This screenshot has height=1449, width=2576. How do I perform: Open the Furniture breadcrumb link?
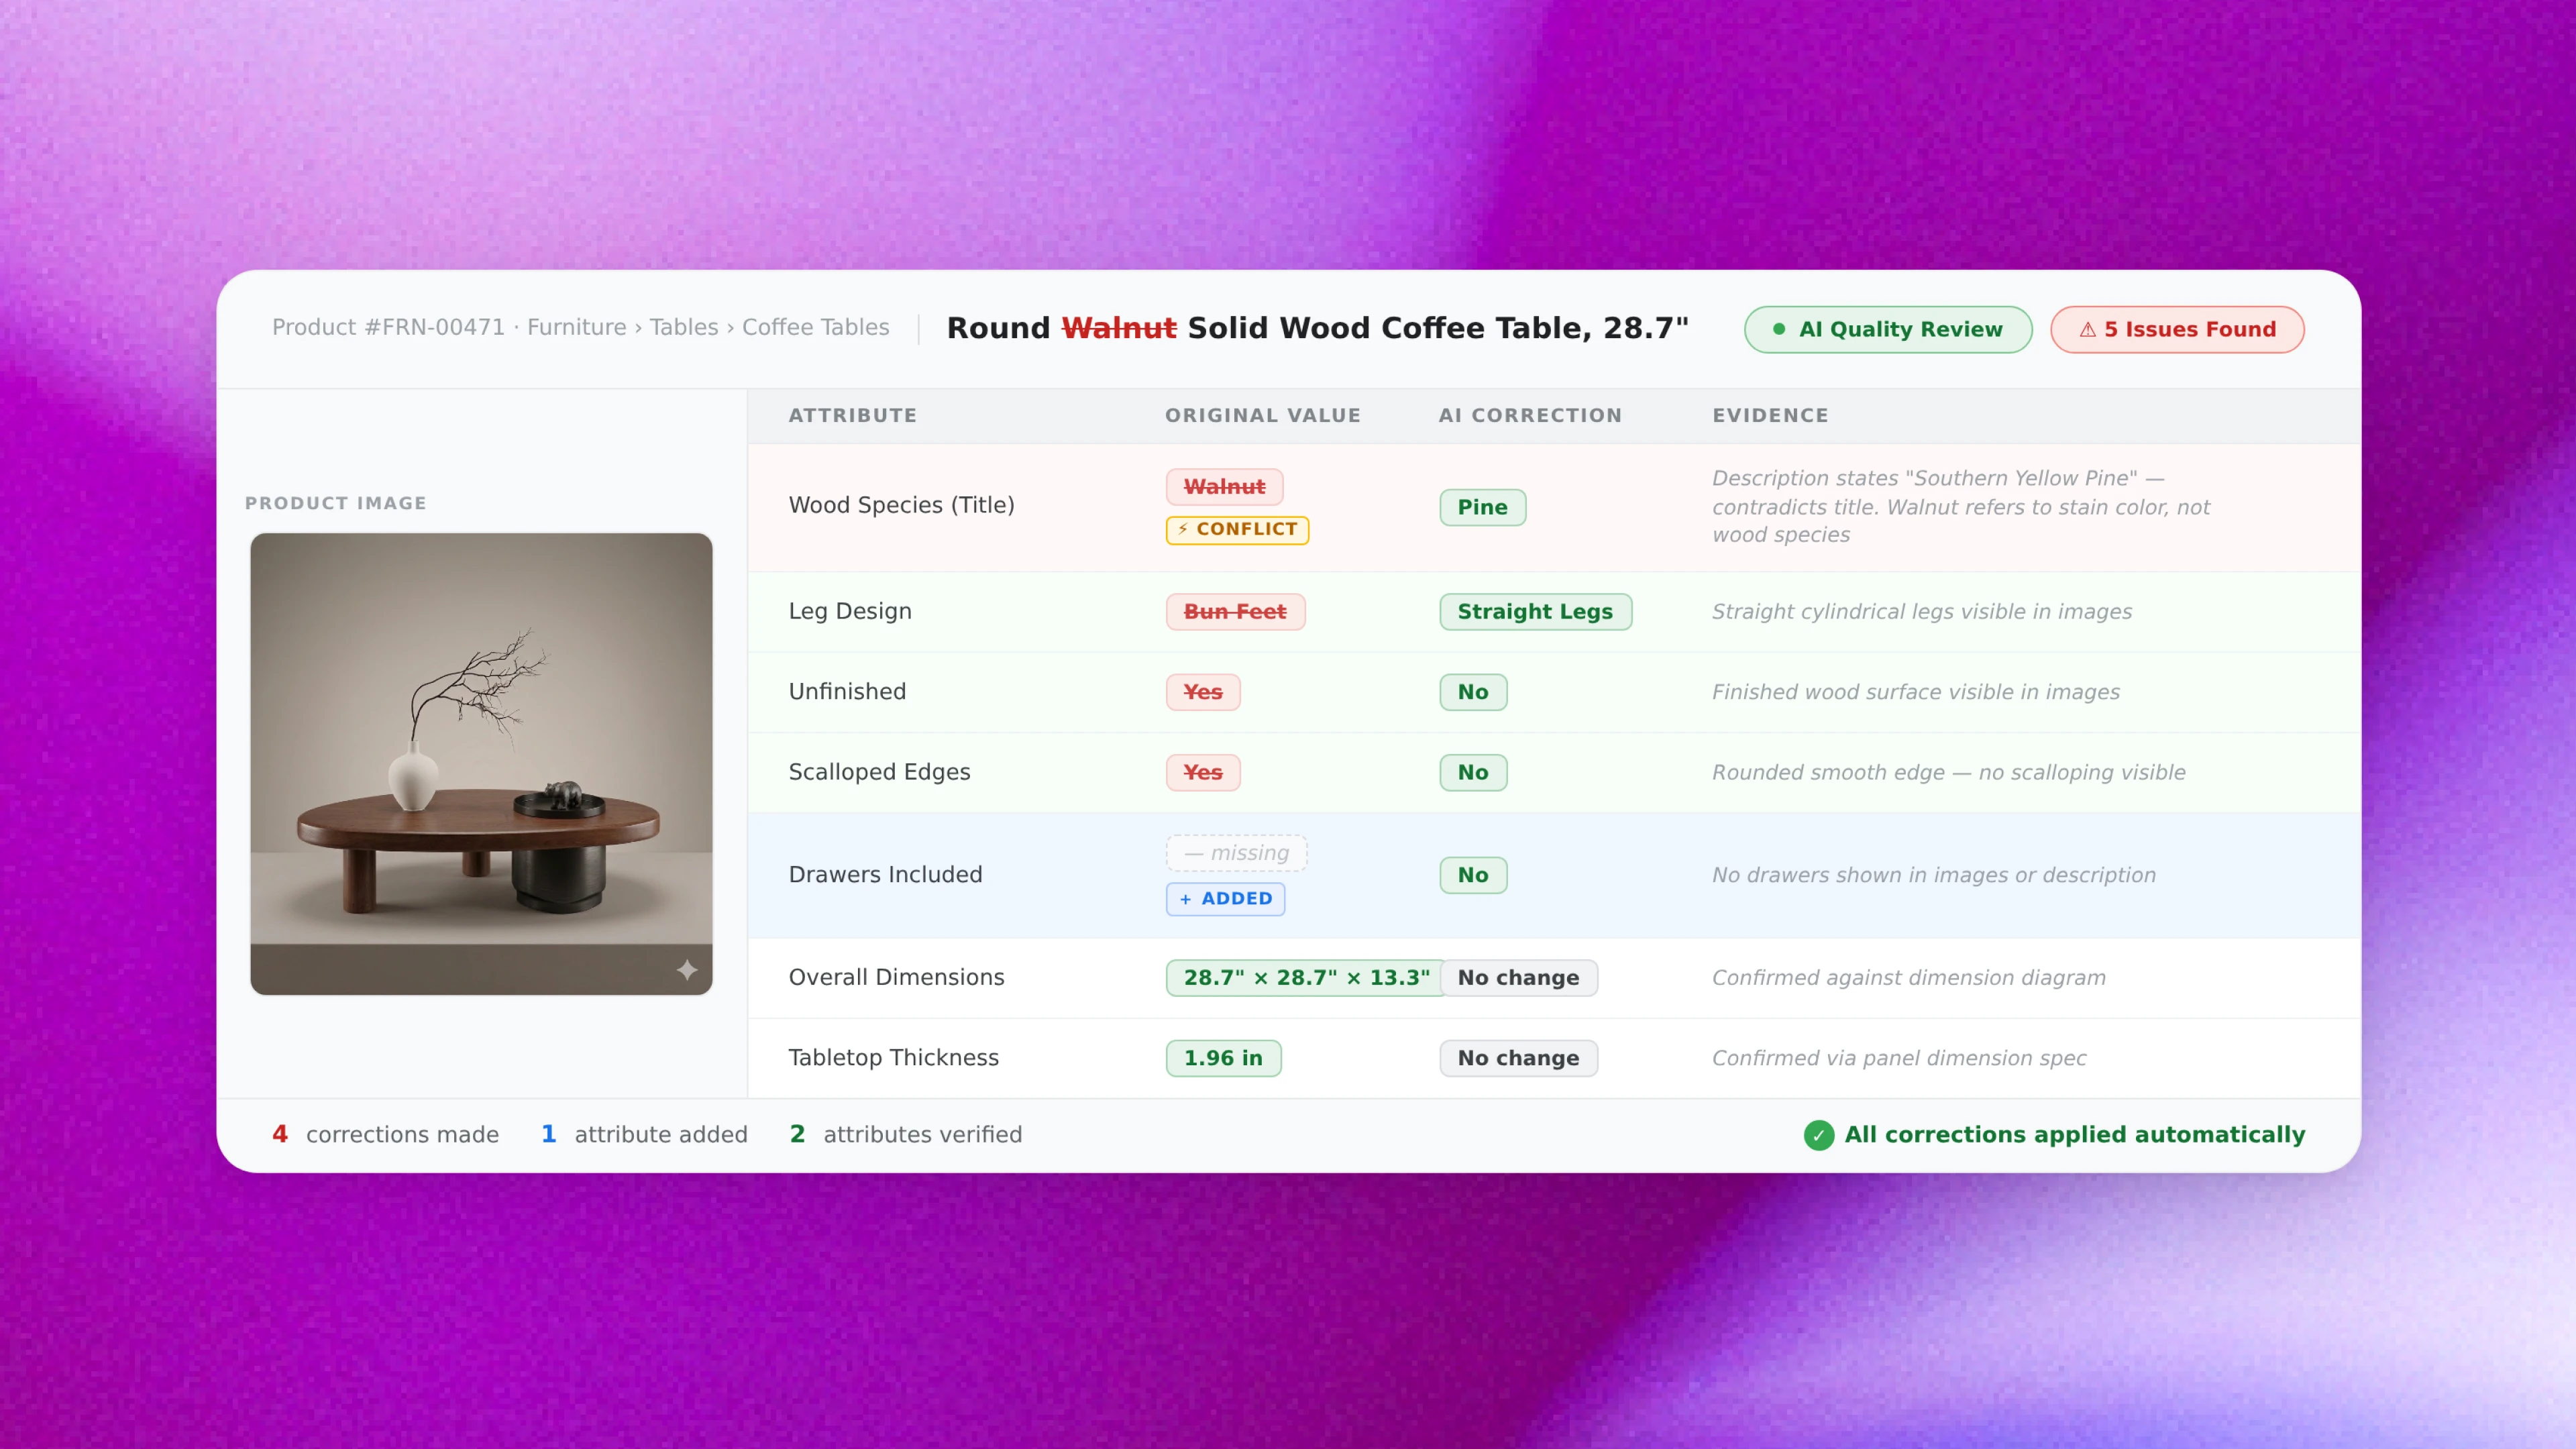coord(576,327)
